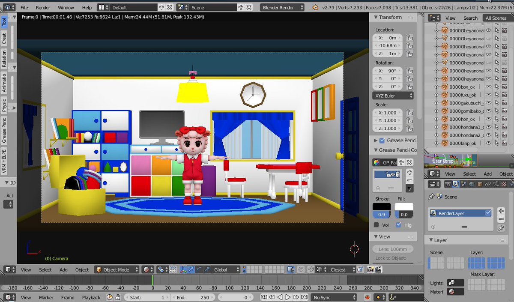514x302 pixels.
Task: Toggle the Vol checkbox under Stroke
Action: click(376, 225)
